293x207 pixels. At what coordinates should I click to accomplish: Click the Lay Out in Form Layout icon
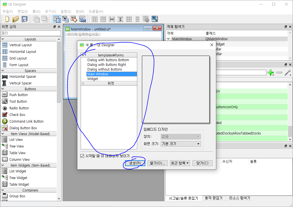coord(137,19)
